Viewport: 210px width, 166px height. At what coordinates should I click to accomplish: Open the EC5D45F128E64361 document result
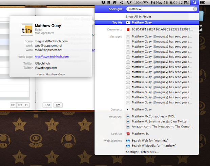(x=162, y=29)
